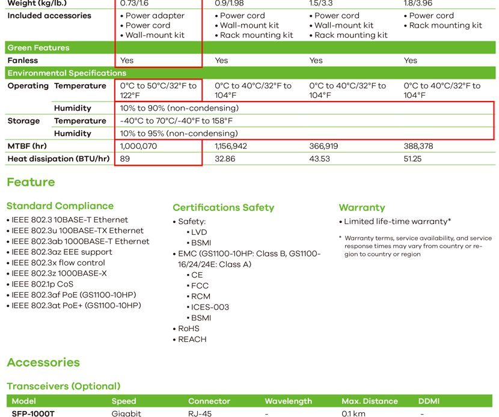This screenshot has width=499, height=417.
Task: Click the 'Gigabit' speed cell
Action: (126, 413)
